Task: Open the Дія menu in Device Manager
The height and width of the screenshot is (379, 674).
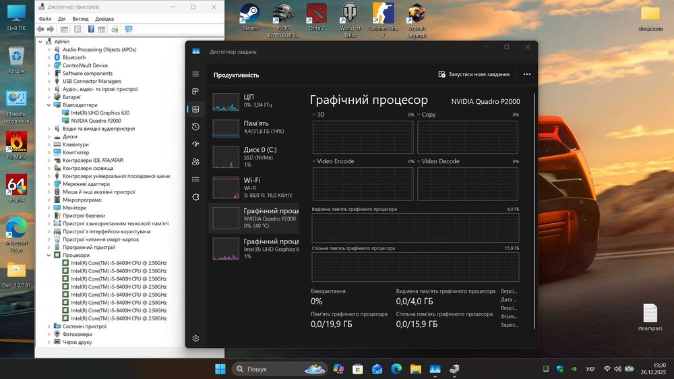Action: [x=62, y=19]
